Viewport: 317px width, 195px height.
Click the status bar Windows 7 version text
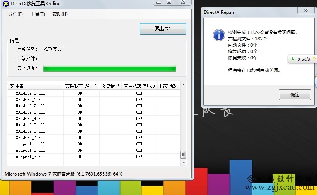point(64,174)
